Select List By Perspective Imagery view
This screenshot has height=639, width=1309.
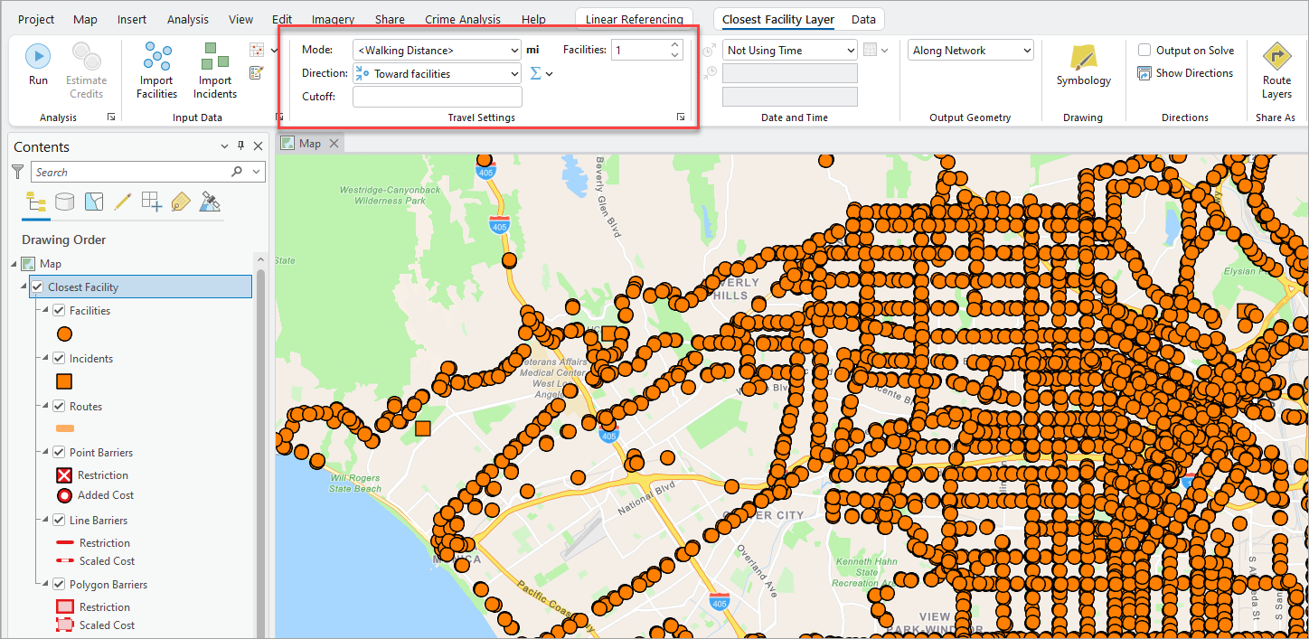[210, 202]
